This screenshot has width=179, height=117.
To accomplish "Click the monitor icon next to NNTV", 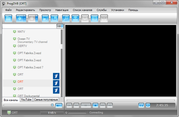I will [15, 32].
